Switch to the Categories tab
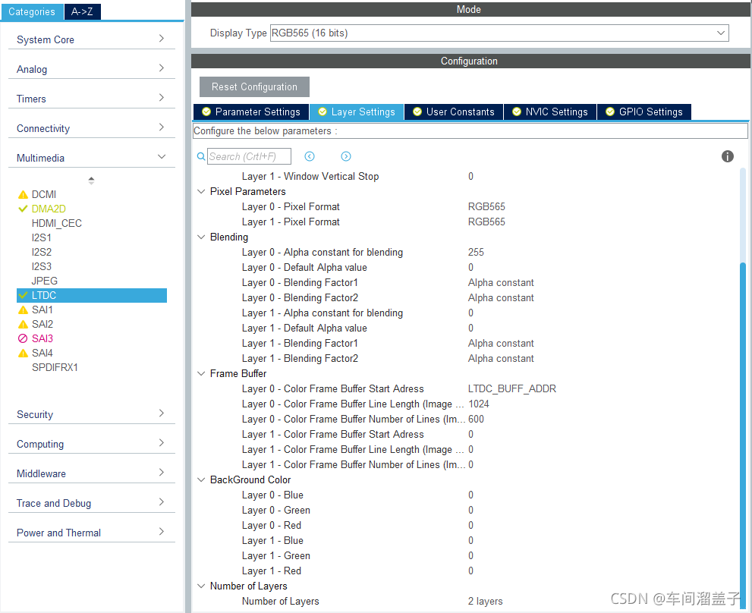The width and height of the screenshot is (752, 613). pyautogui.click(x=32, y=11)
